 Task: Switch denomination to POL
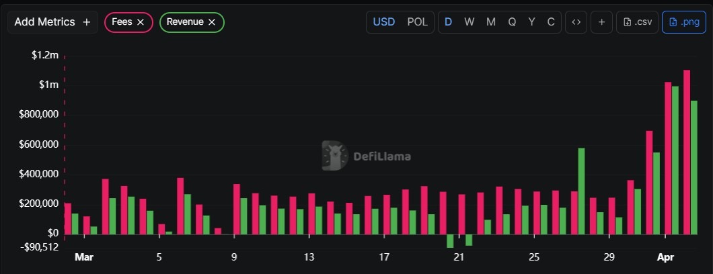point(417,22)
